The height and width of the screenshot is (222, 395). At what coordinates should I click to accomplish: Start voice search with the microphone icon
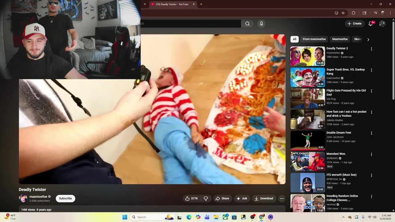[261, 24]
